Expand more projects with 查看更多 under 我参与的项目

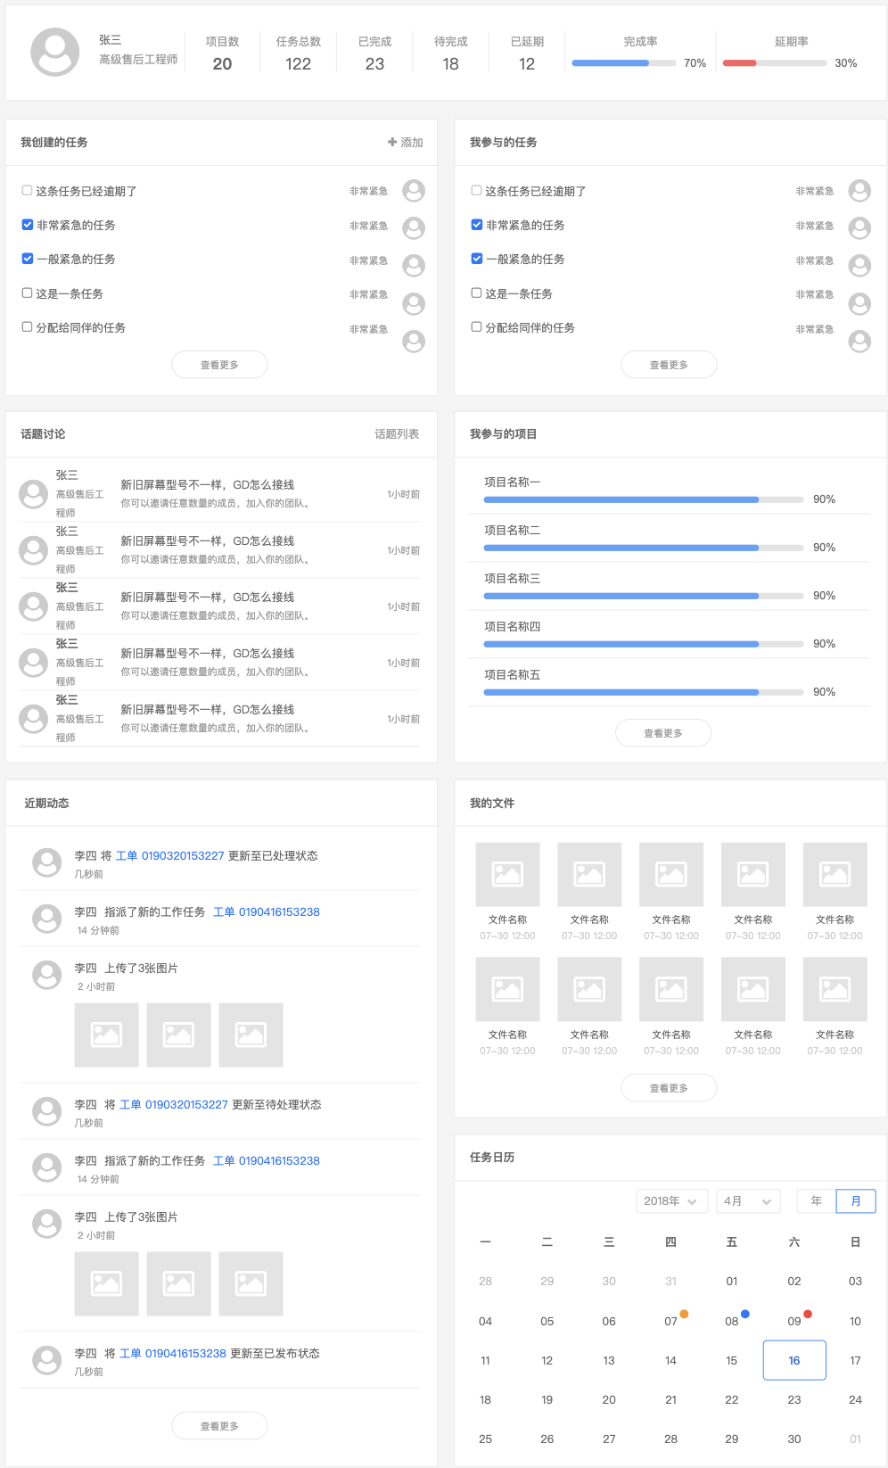click(663, 733)
